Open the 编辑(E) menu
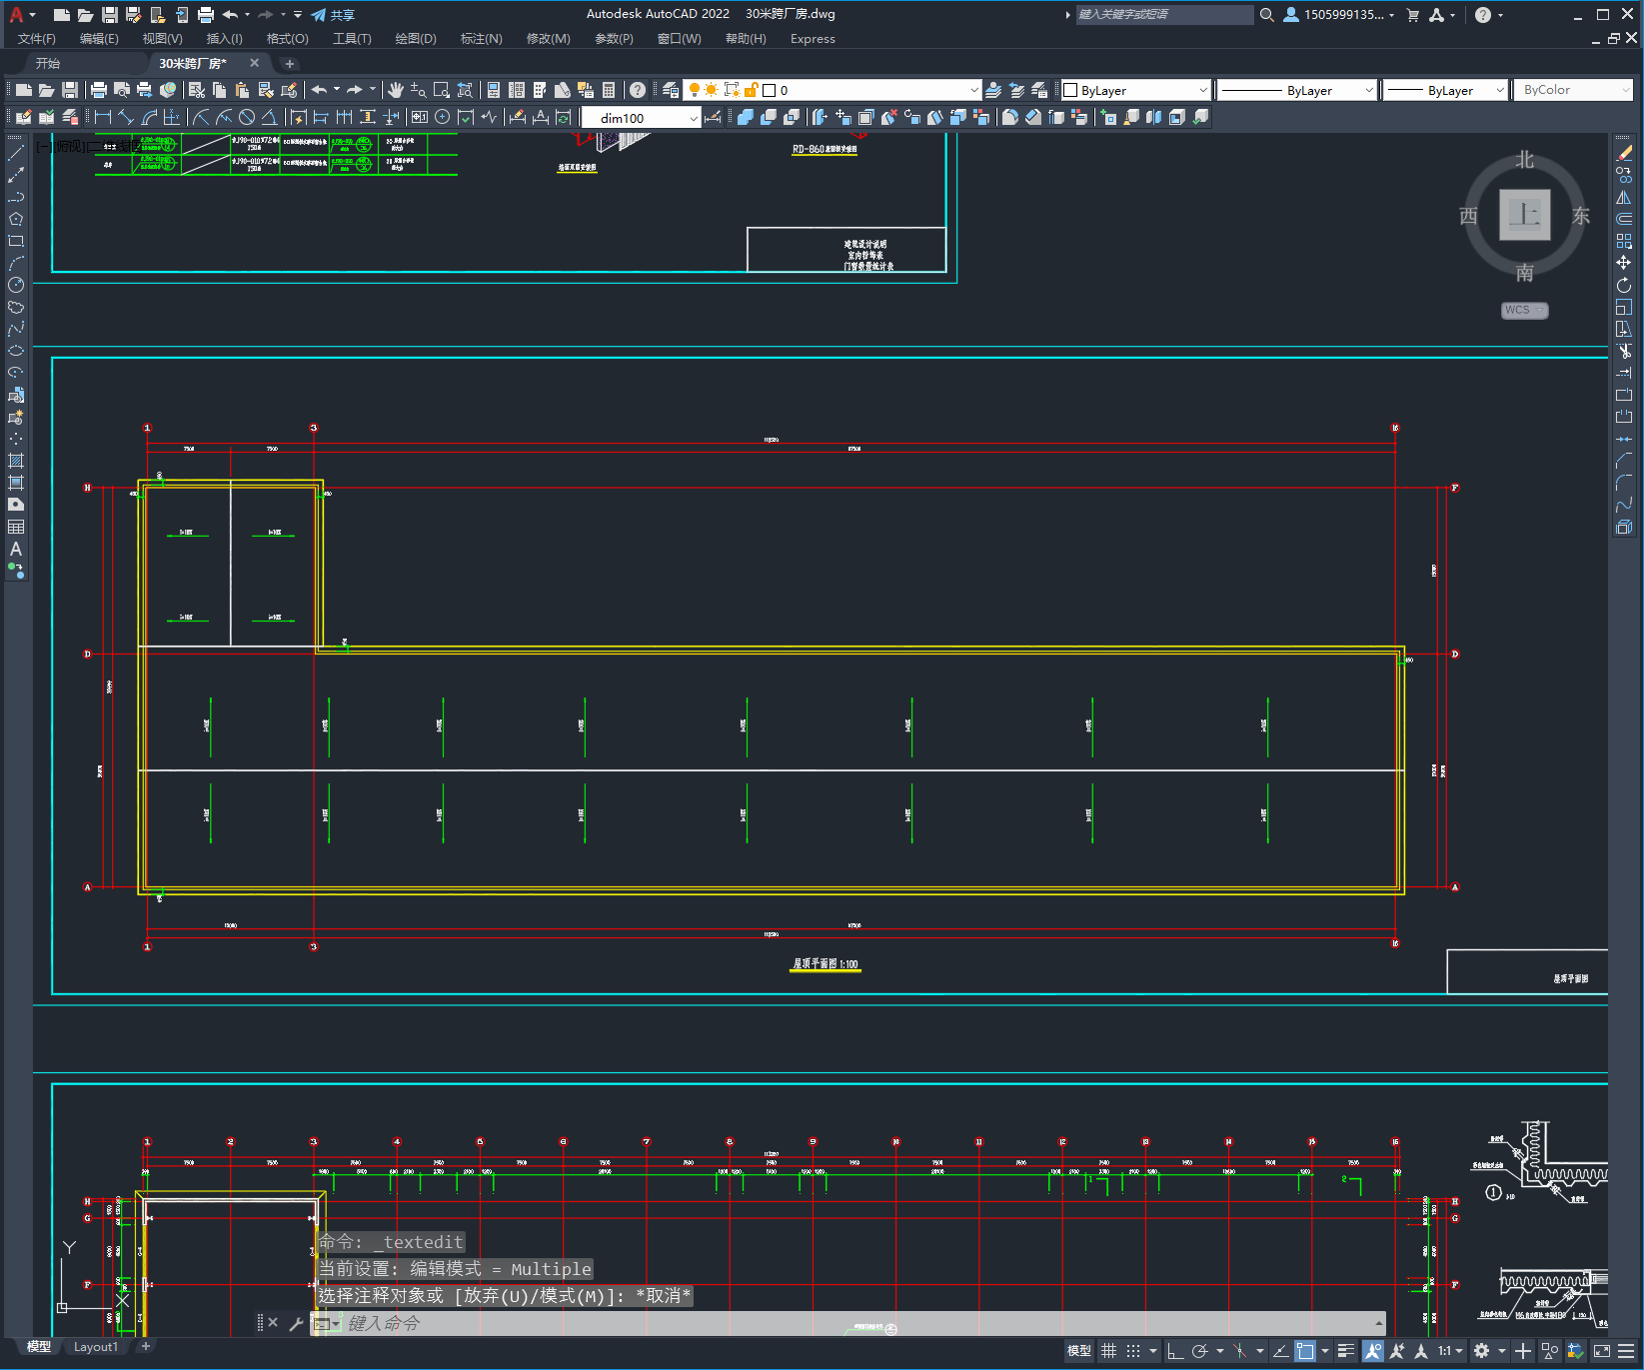The width and height of the screenshot is (1644, 1370). coord(99,39)
